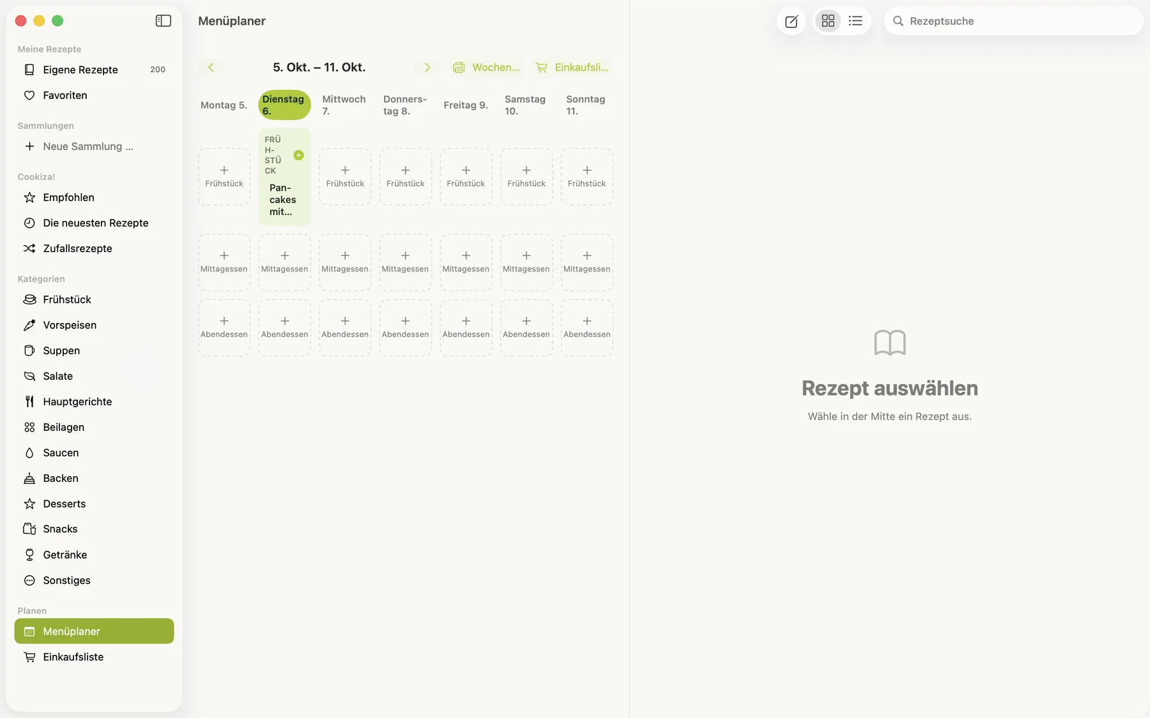This screenshot has height=718, width=1150.
Task: Add Frühstück for Sonntag
Action: 586,177
